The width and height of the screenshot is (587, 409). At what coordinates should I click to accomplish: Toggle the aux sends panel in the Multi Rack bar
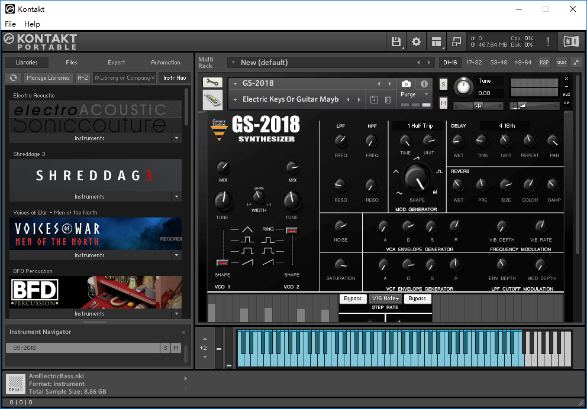pyautogui.click(x=562, y=63)
